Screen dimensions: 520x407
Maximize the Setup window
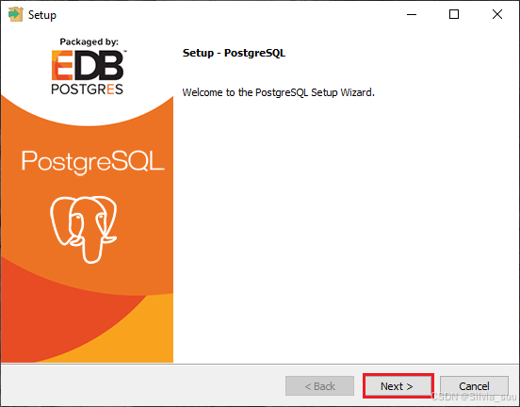click(454, 14)
